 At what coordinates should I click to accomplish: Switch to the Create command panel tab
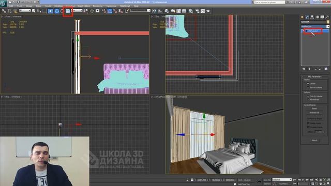click(302, 17)
